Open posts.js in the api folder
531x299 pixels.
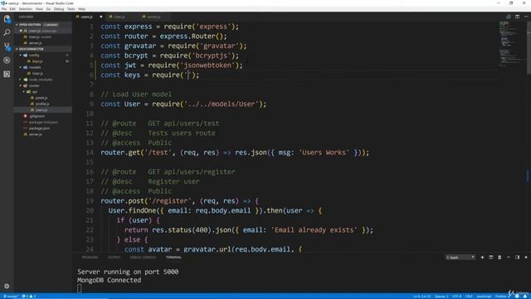pos(42,98)
